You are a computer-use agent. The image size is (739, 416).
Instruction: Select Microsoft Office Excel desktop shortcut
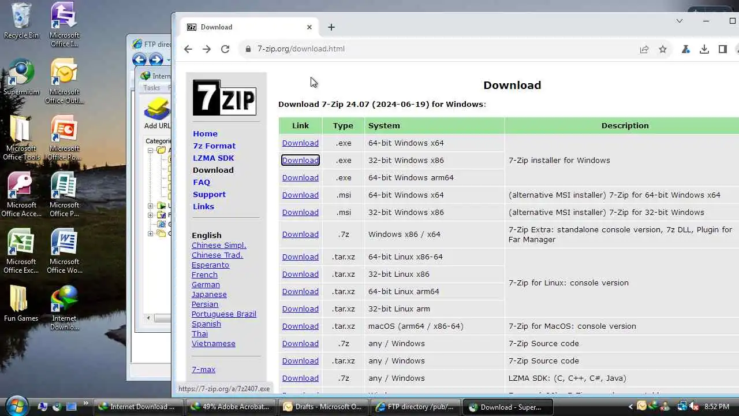click(x=21, y=251)
